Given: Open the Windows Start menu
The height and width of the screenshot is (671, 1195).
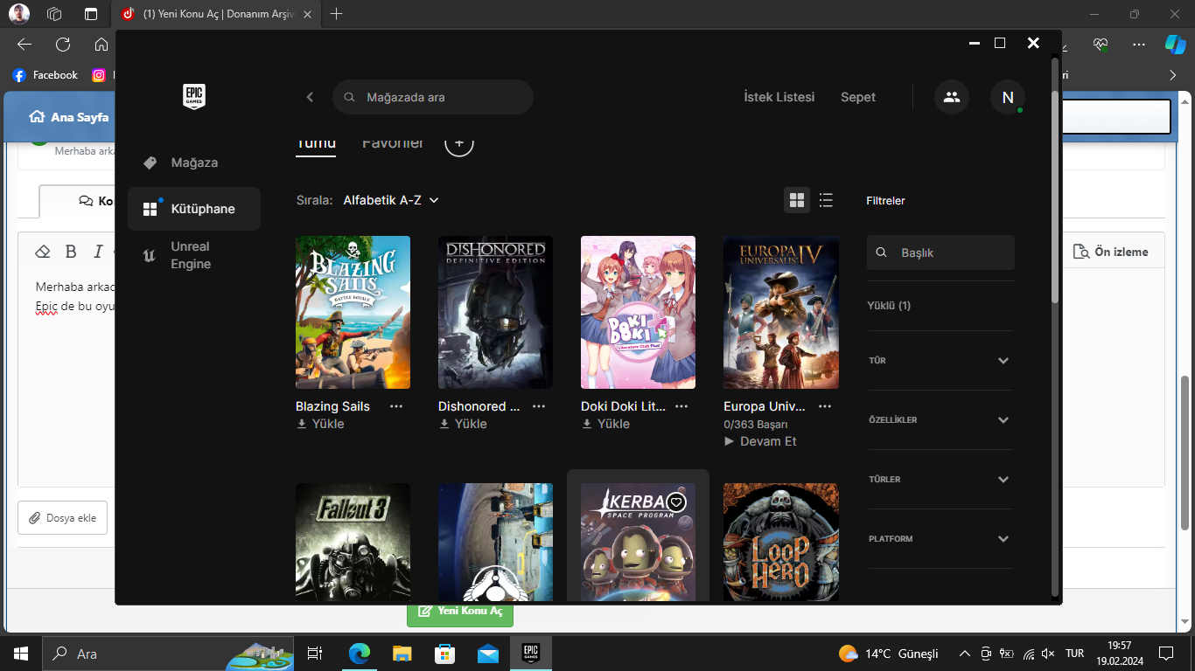Looking at the screenshot, I should coord(21,654).
